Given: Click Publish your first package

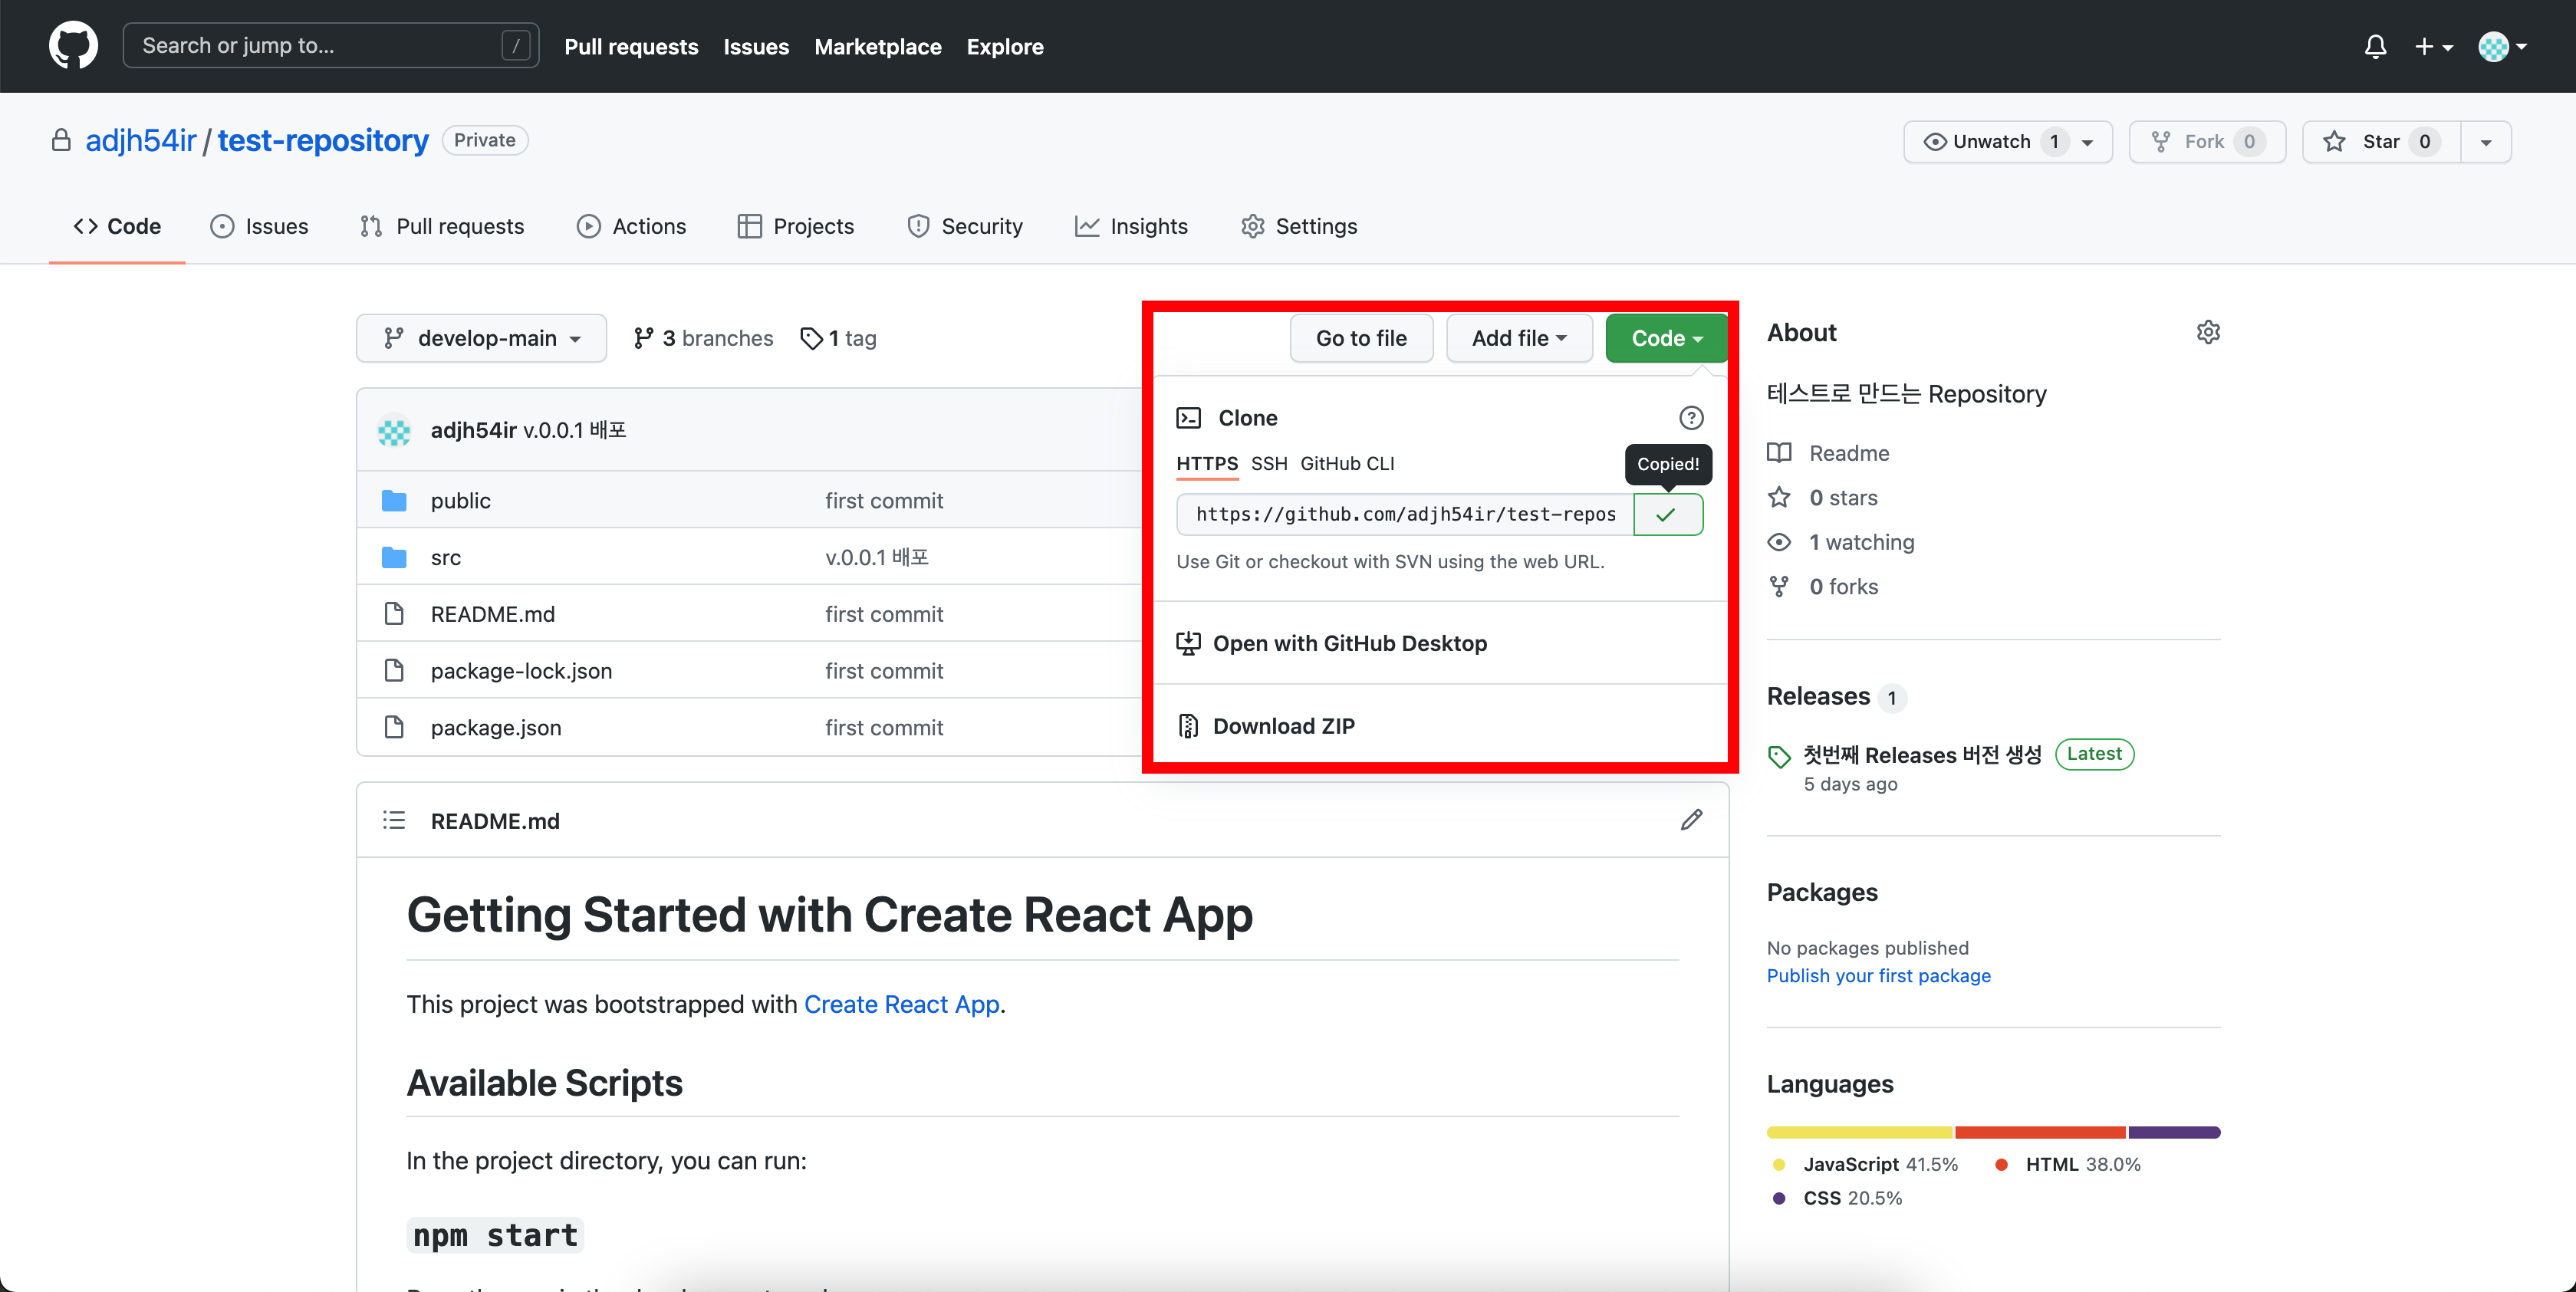Looking at the screenshot, I should tap(1878, 976).
